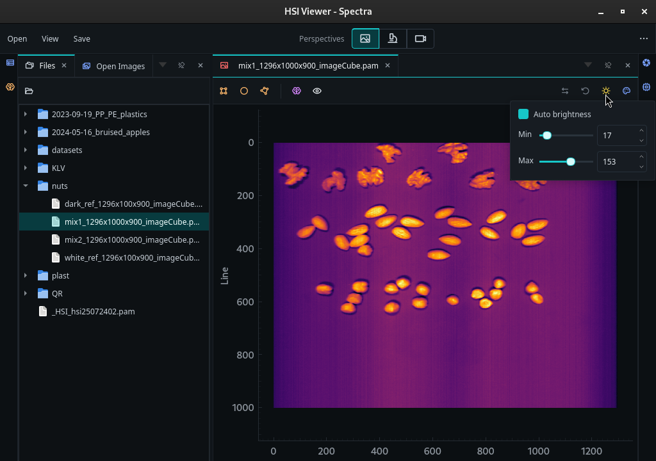Switch to the microscope perspective

tap(393, 38)
